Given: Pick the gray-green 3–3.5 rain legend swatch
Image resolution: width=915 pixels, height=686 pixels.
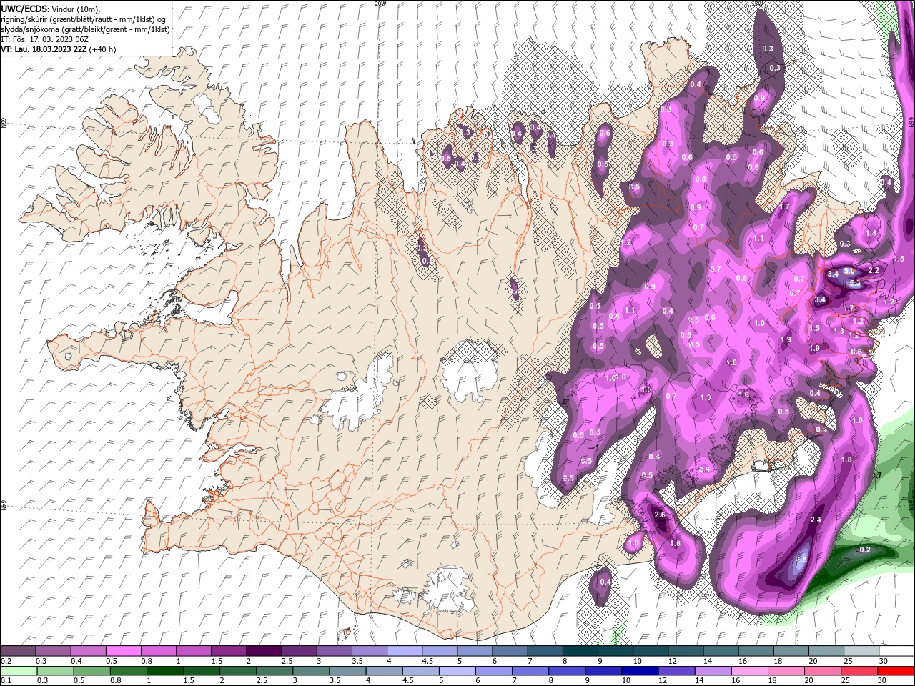Looking at the screenshot, I should [312, 671].
